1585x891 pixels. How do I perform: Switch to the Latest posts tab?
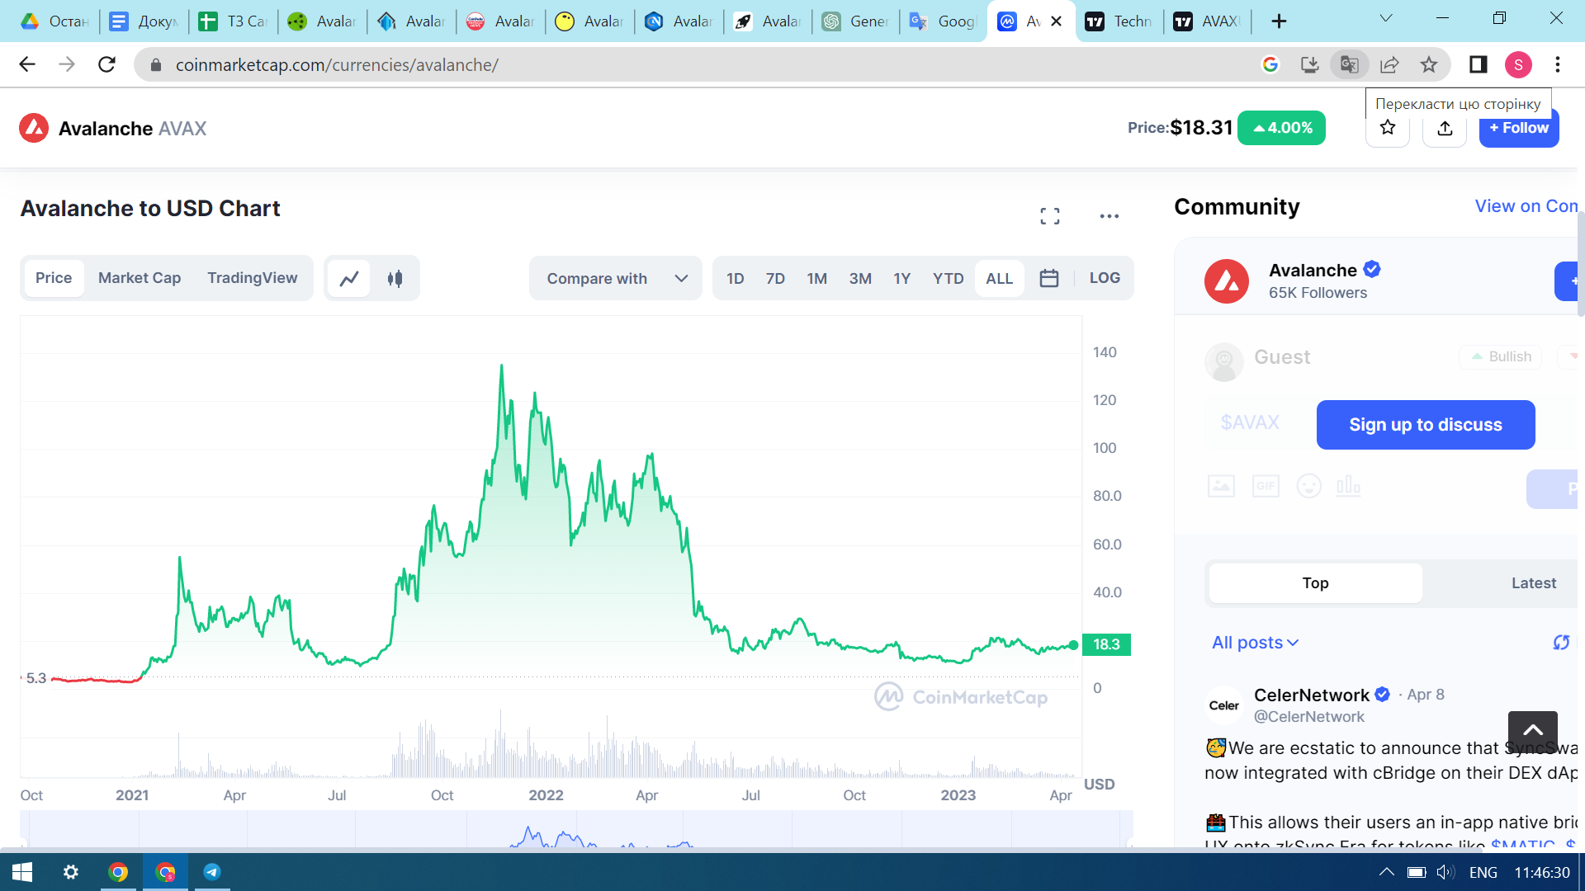1534,583
